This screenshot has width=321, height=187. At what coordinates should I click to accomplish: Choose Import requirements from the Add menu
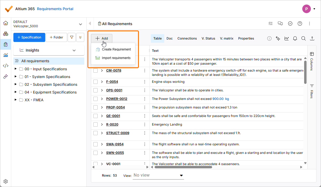coord(113,58)
